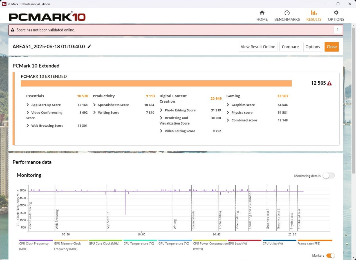The height and width of the screenshot is (260, 356).
Task: Click the Photo Editing timeline marker
Action: (220, 220)
